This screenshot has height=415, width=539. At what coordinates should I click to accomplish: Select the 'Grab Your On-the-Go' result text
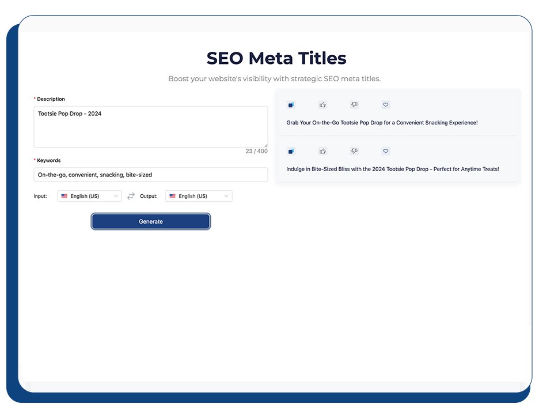(x=382, y=123)
